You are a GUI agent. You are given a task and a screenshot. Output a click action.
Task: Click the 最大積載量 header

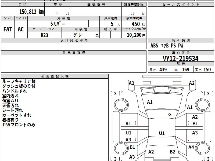pyautogui.click(x=134, y=18)
